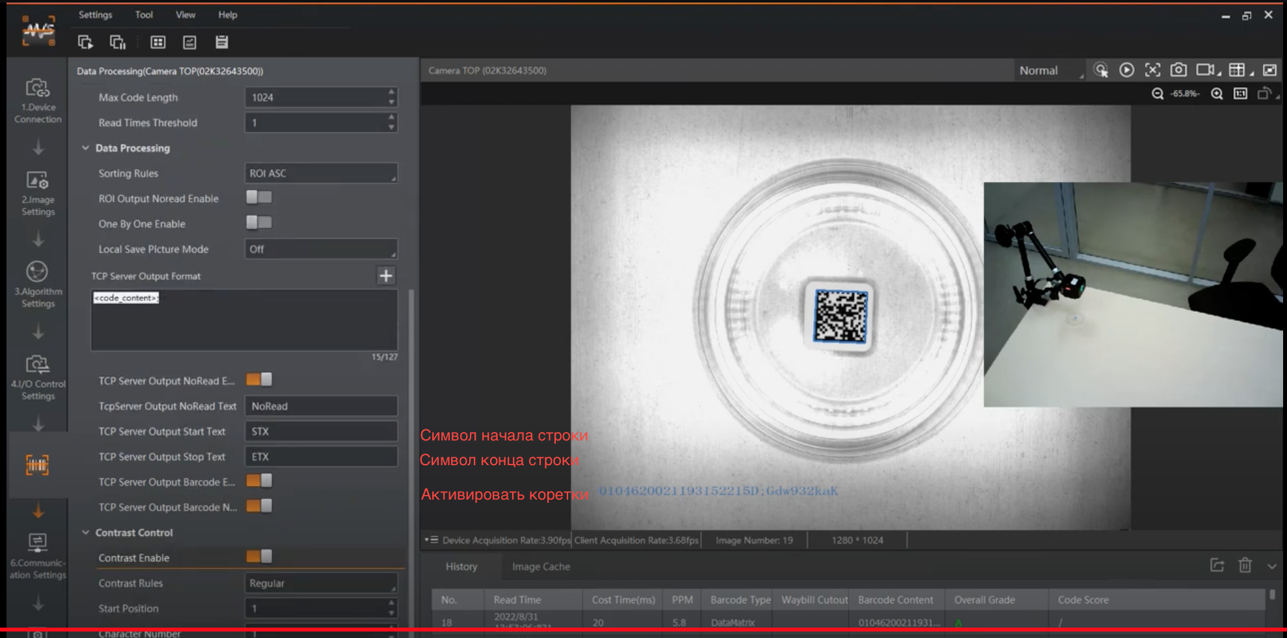
Task: Open the Tool menu
Action: click(x=144, y=14)
